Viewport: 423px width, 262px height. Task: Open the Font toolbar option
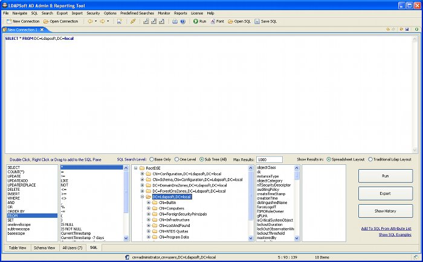pos(212,21)
